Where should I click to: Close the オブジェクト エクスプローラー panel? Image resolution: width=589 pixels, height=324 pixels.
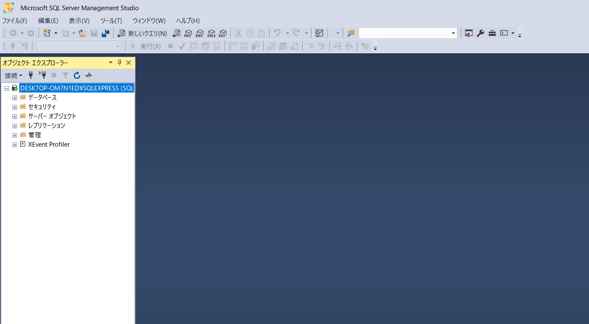point(129,63)
